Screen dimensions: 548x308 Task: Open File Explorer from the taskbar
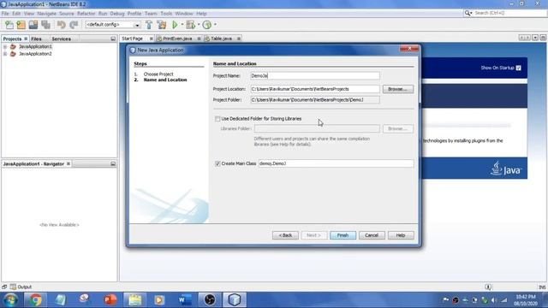click(x=135, y=300)
